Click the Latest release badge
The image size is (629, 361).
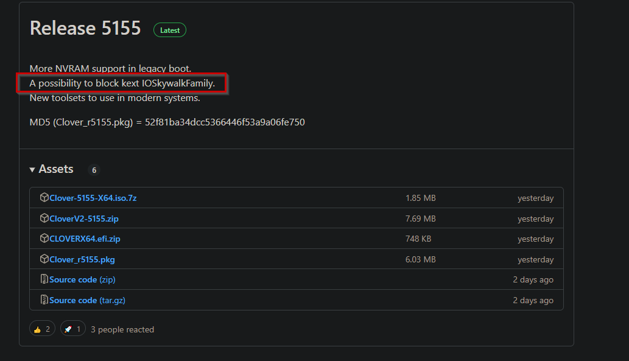[x=170, y=29]
